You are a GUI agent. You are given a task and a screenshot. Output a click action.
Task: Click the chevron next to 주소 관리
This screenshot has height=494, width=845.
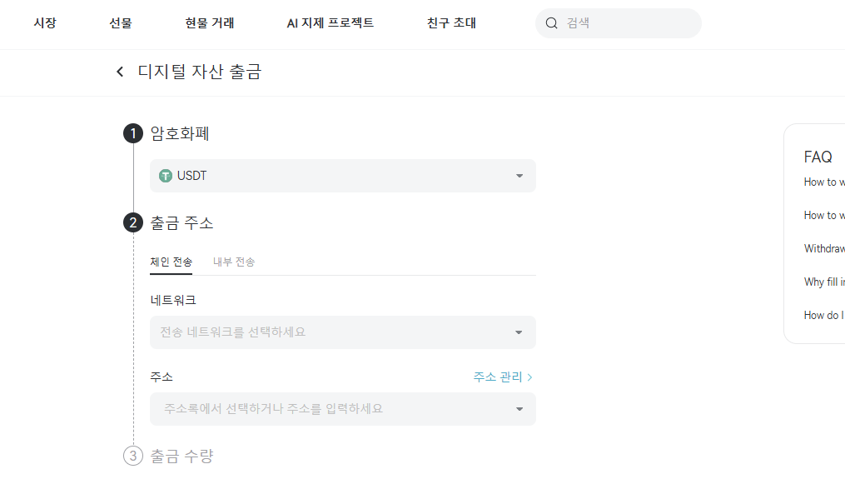[x=530, y=377]
